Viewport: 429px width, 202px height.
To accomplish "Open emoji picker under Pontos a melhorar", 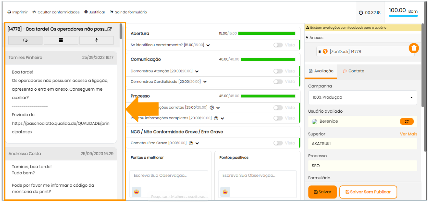I will click(x=136, y=192).
